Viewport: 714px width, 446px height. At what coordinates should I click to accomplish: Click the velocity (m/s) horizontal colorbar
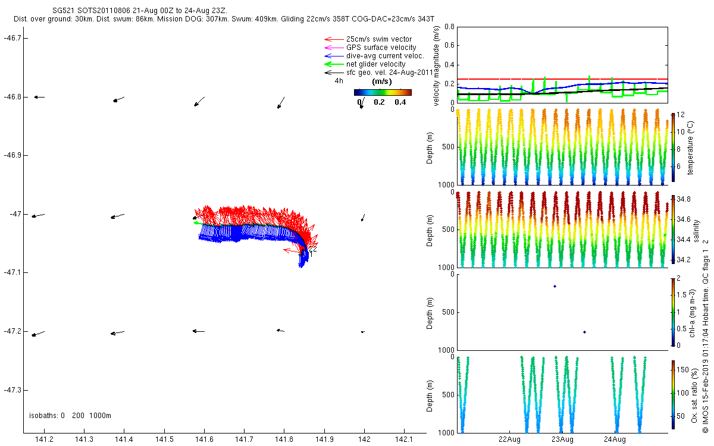point(383,92)
